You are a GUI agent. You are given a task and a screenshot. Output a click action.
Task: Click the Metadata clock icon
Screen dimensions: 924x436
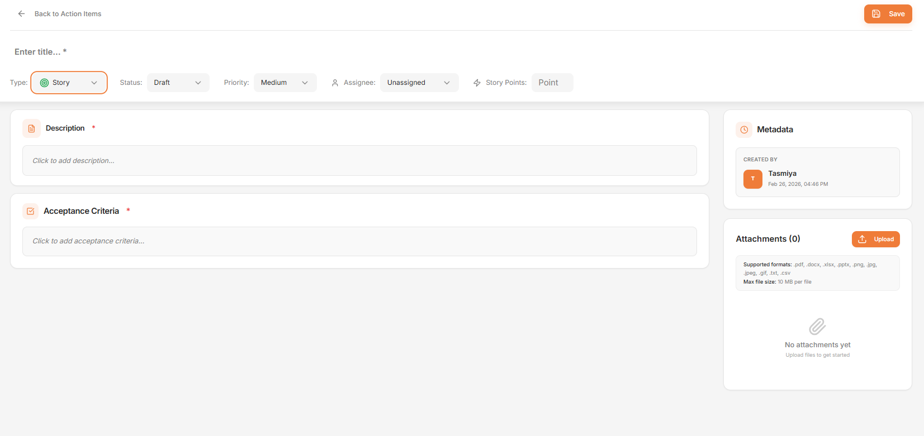(744, 130)
